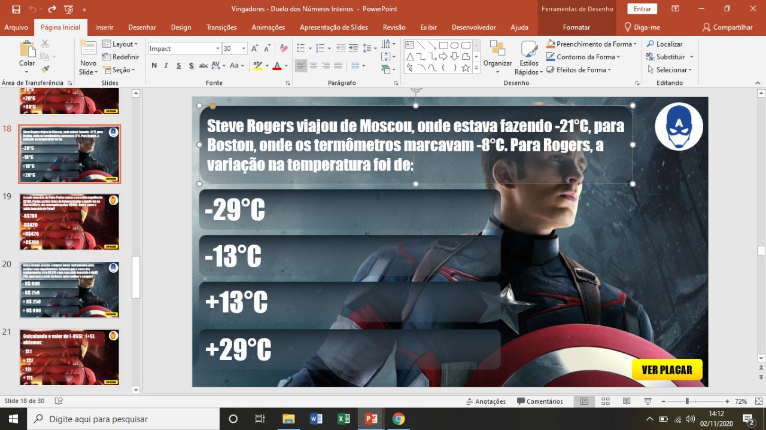Image resolution: width=766 pixels, height=430 pixels.
Task: Click the Save icon in quick access toolbar
Action: pyautogui.click(x=16, y=9)
